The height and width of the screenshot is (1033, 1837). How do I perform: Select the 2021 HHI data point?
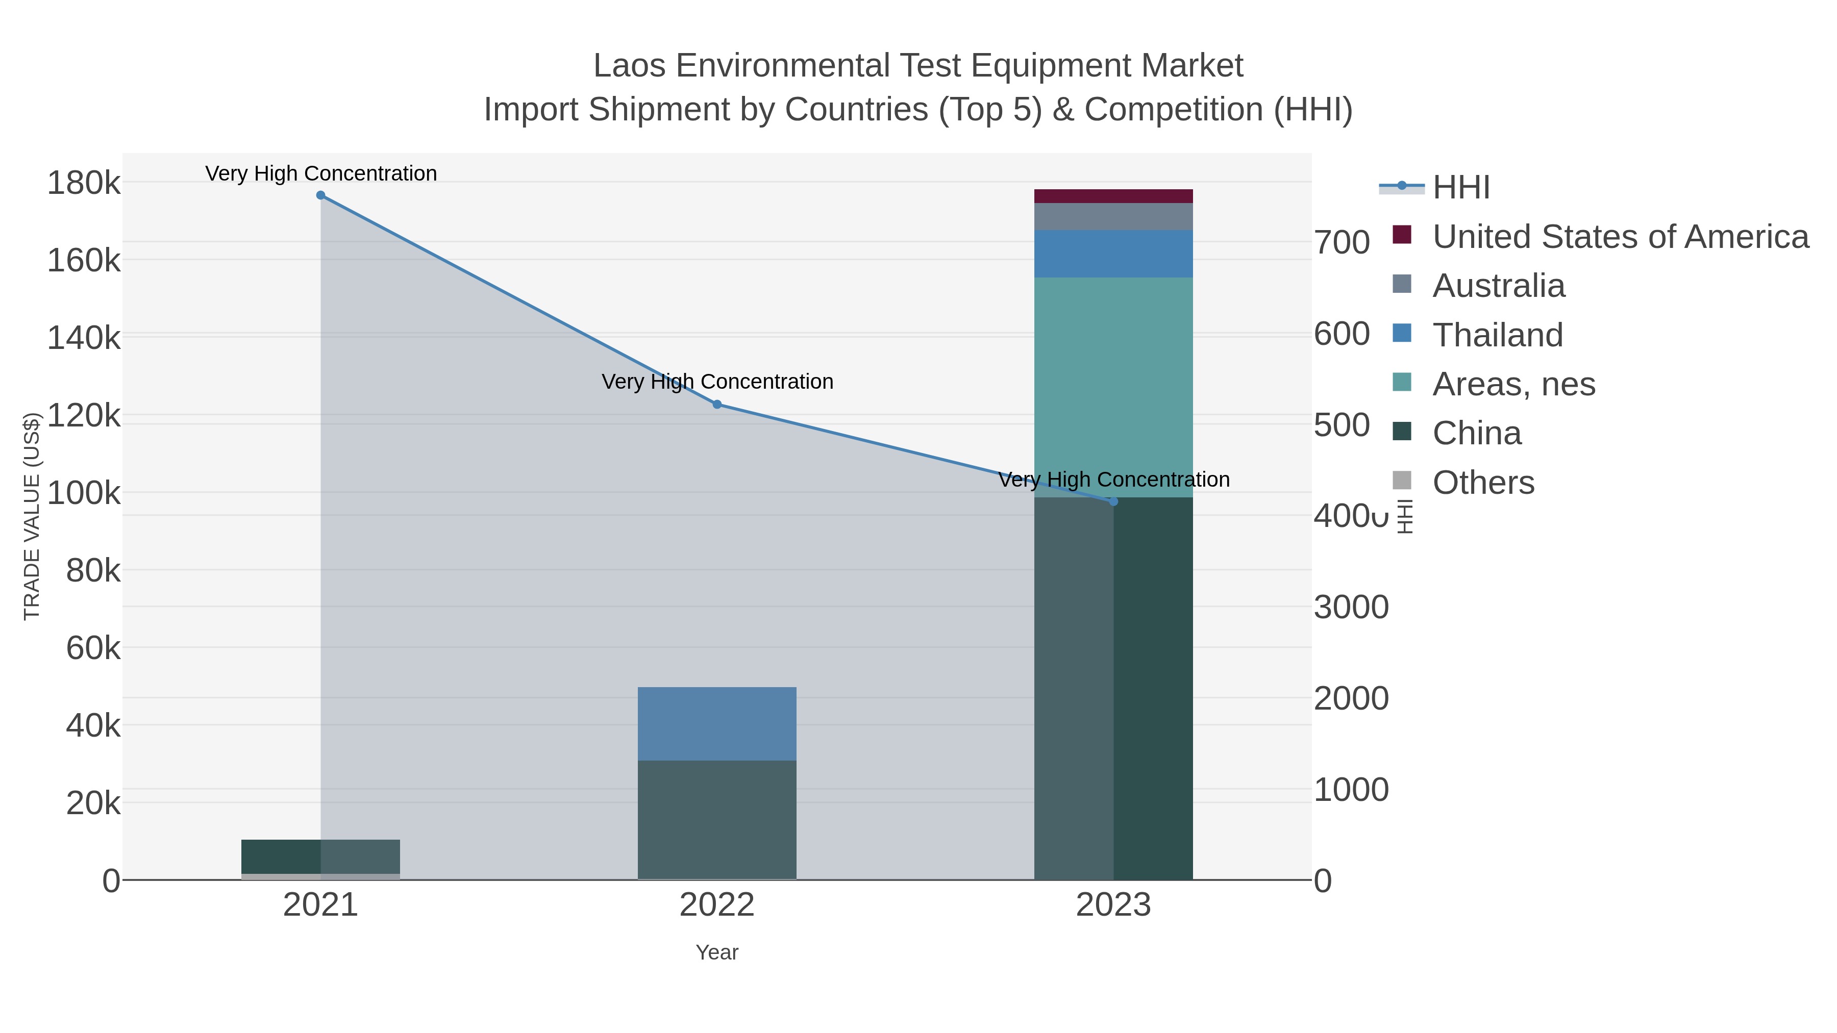tap(321, 195)
